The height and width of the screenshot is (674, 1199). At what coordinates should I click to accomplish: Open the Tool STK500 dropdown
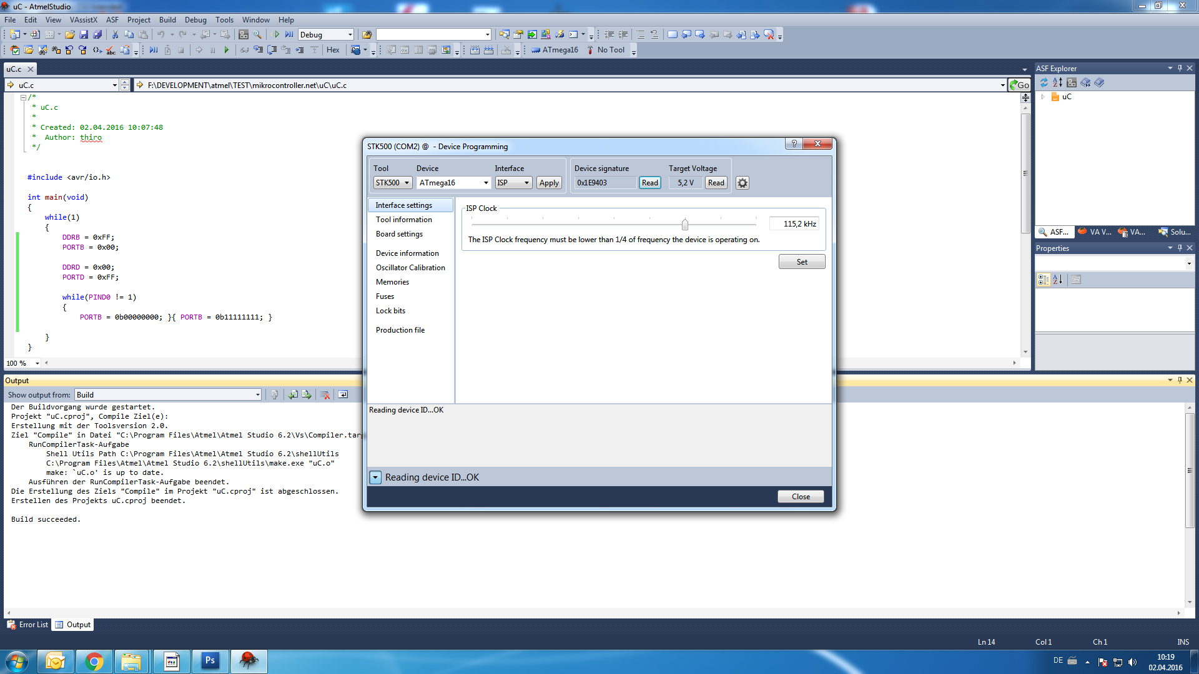(x=407, y=183)
